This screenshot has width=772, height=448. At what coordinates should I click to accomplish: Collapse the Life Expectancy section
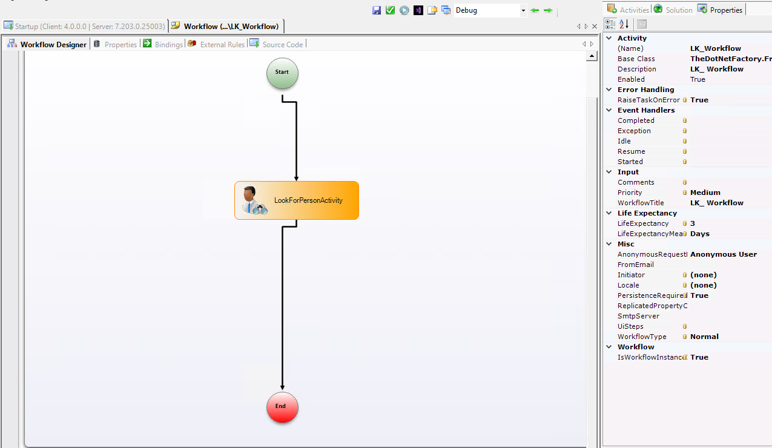click(609, 213)
